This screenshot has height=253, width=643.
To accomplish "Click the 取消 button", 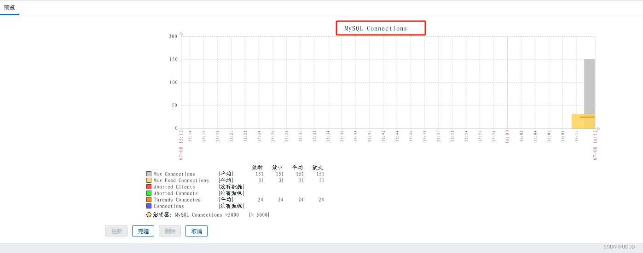I will point(197,231).
